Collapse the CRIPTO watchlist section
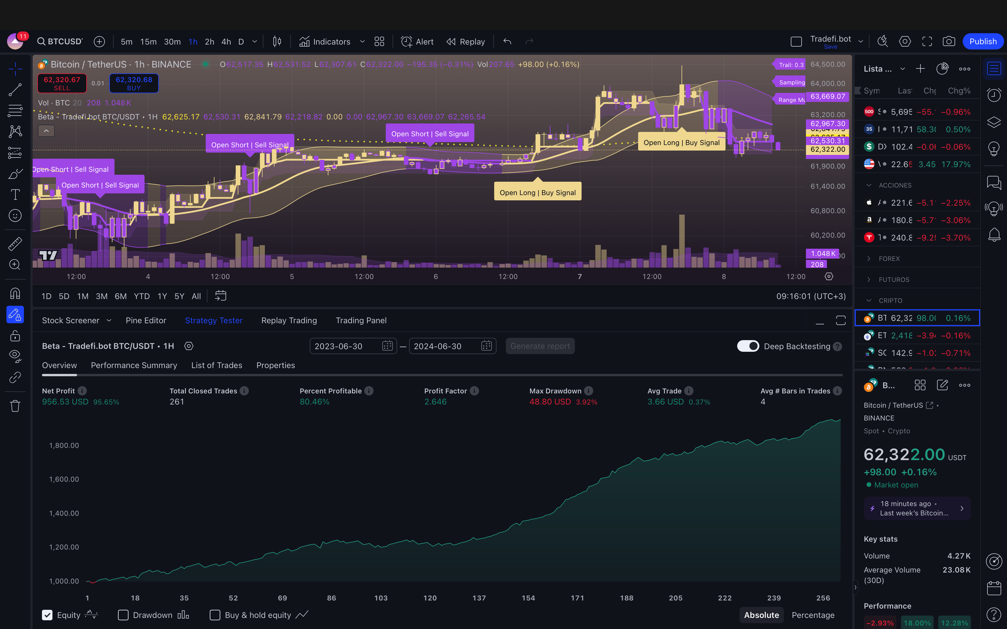 (x=890, y=300)
